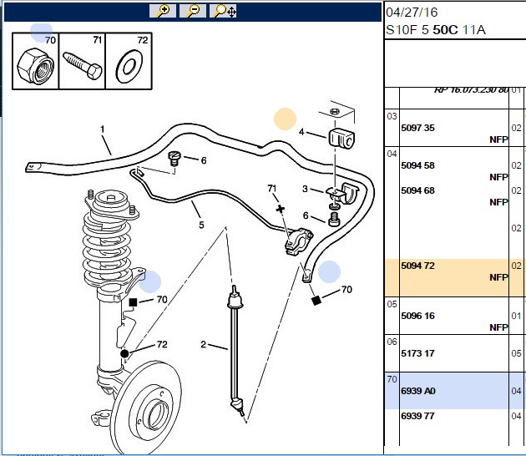This screenshot has width=526, height=456.
Task: Select highlighted part number 5094 72
Action: pos(417,266)
